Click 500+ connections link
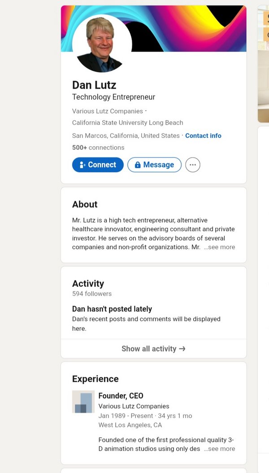 (98, 148)
